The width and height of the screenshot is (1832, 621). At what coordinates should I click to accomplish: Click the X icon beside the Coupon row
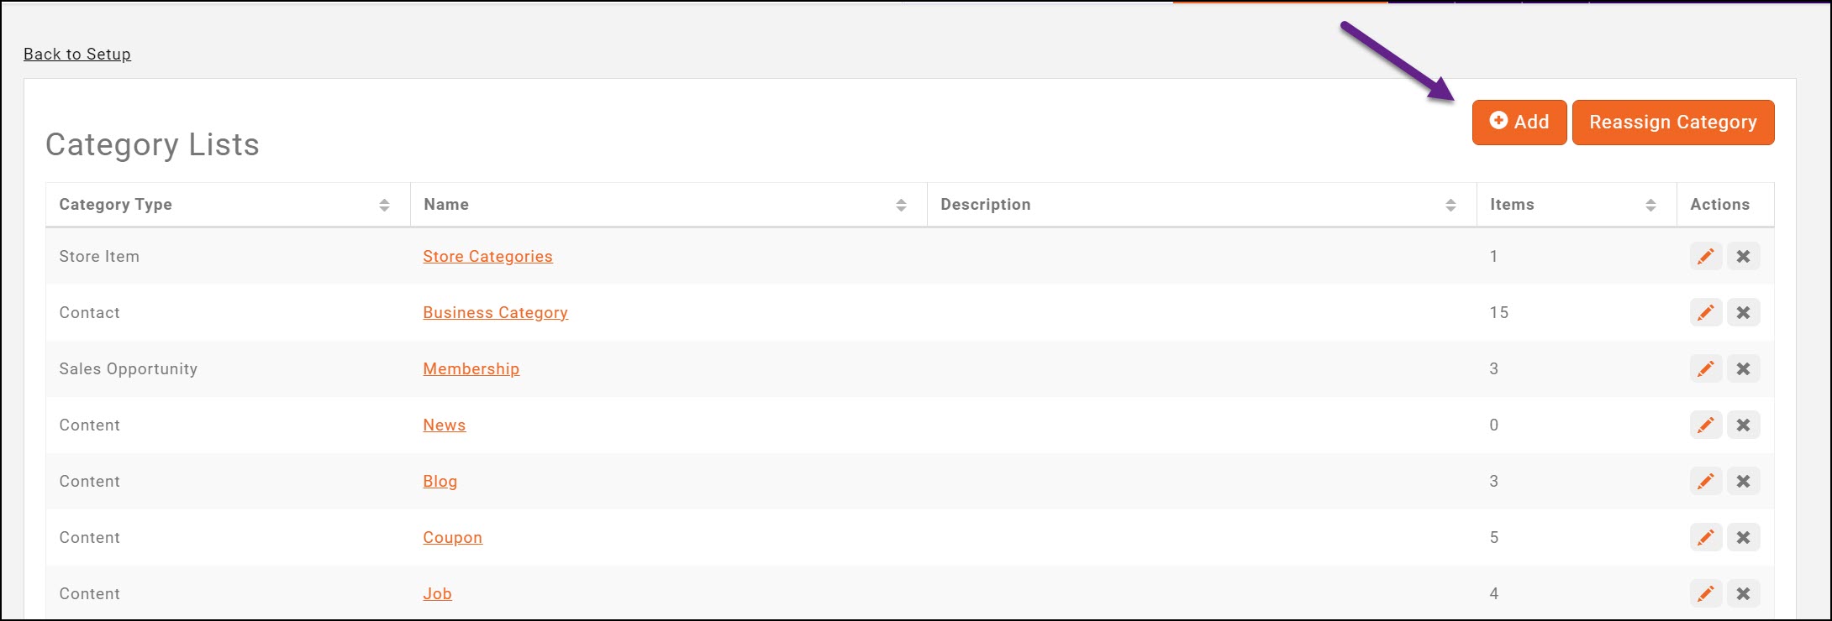1744,537
